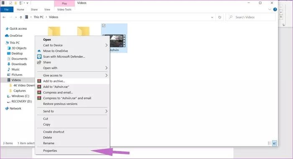This screenshot has width=293, height=159.
Task: Click the WinRAR icon beside Add to "Ashvin.rar"
Action: coord(39,87)
